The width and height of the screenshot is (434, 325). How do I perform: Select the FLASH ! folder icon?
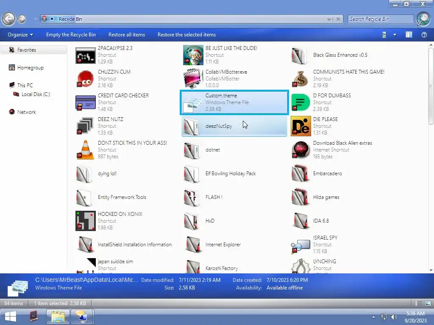tap(192, 197)
